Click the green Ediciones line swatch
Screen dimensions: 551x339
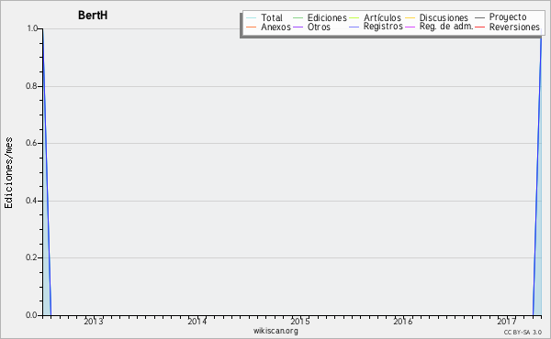[x=298, y=18]
